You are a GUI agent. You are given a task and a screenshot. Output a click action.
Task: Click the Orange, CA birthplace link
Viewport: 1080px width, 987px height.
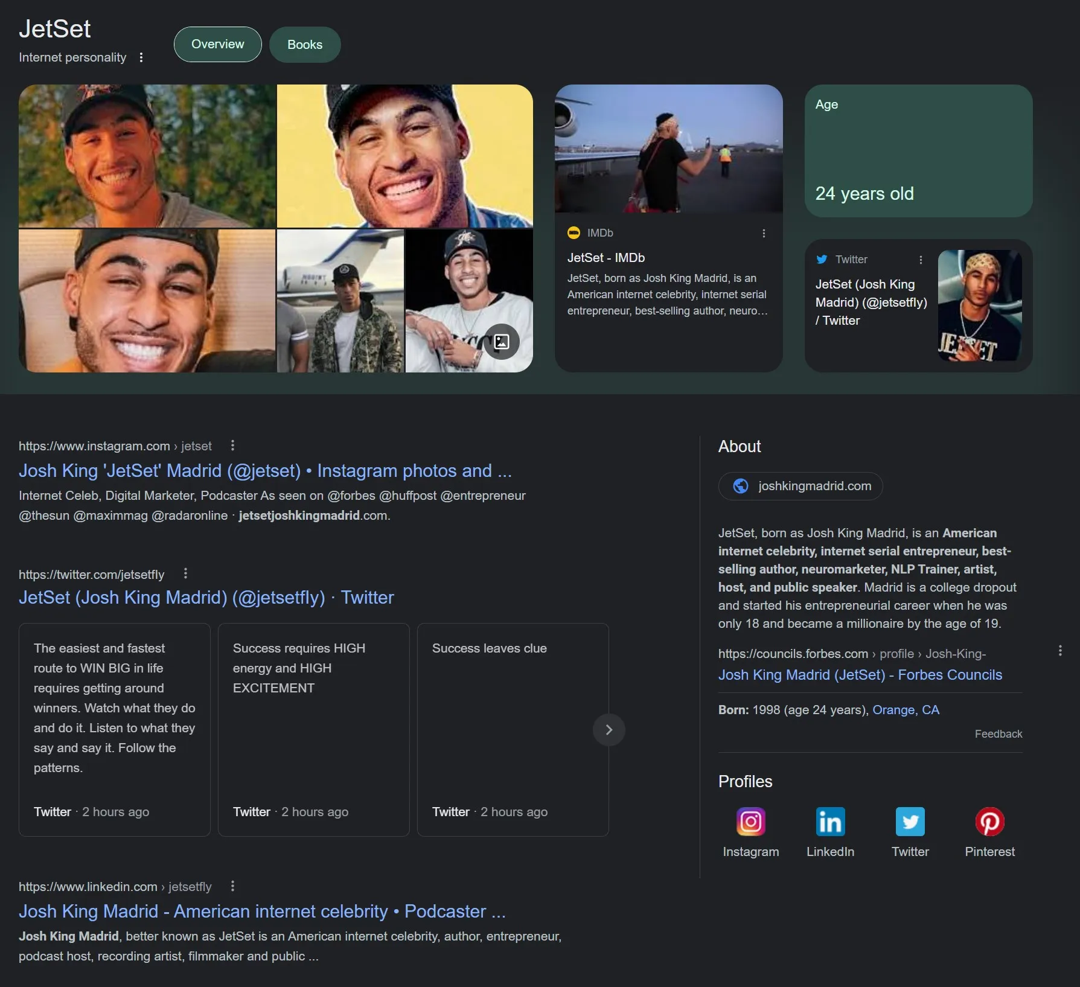906,710
